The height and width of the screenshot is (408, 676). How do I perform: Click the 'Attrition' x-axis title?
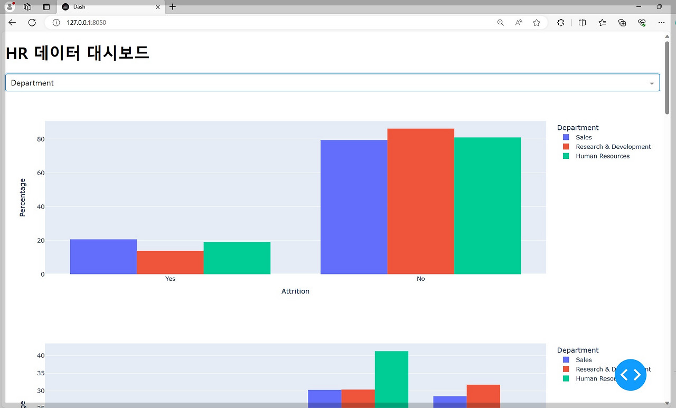295,291
